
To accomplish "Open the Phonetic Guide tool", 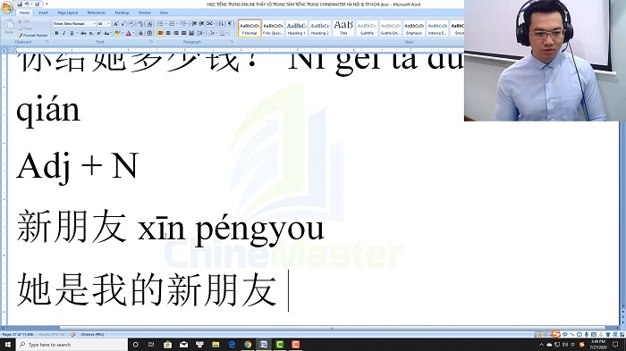I will (140, 23).
